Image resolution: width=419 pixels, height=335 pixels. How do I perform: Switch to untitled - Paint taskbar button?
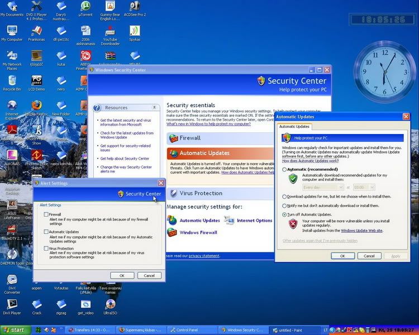294,330
